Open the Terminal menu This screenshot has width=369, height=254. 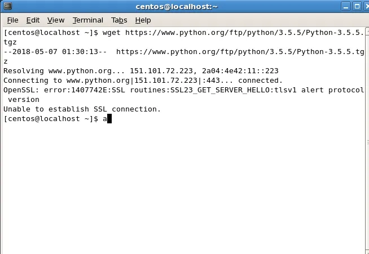(87, 20)
